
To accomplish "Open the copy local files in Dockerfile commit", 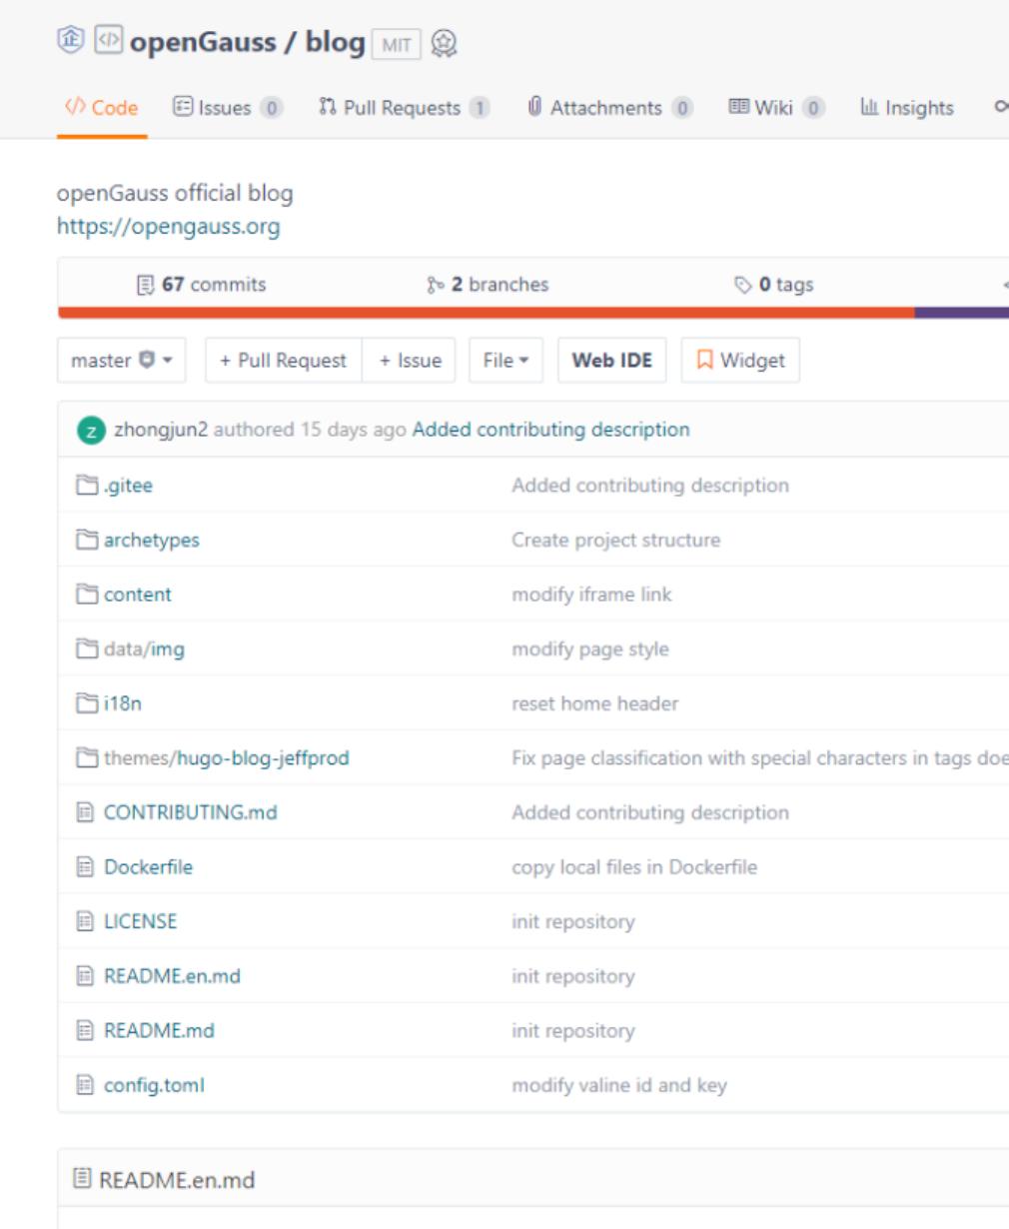I will [x=634, y=867].
